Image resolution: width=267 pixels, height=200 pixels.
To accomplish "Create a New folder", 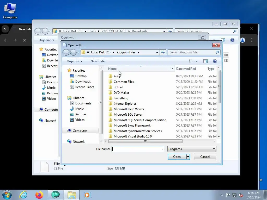I will coord(98,61).
